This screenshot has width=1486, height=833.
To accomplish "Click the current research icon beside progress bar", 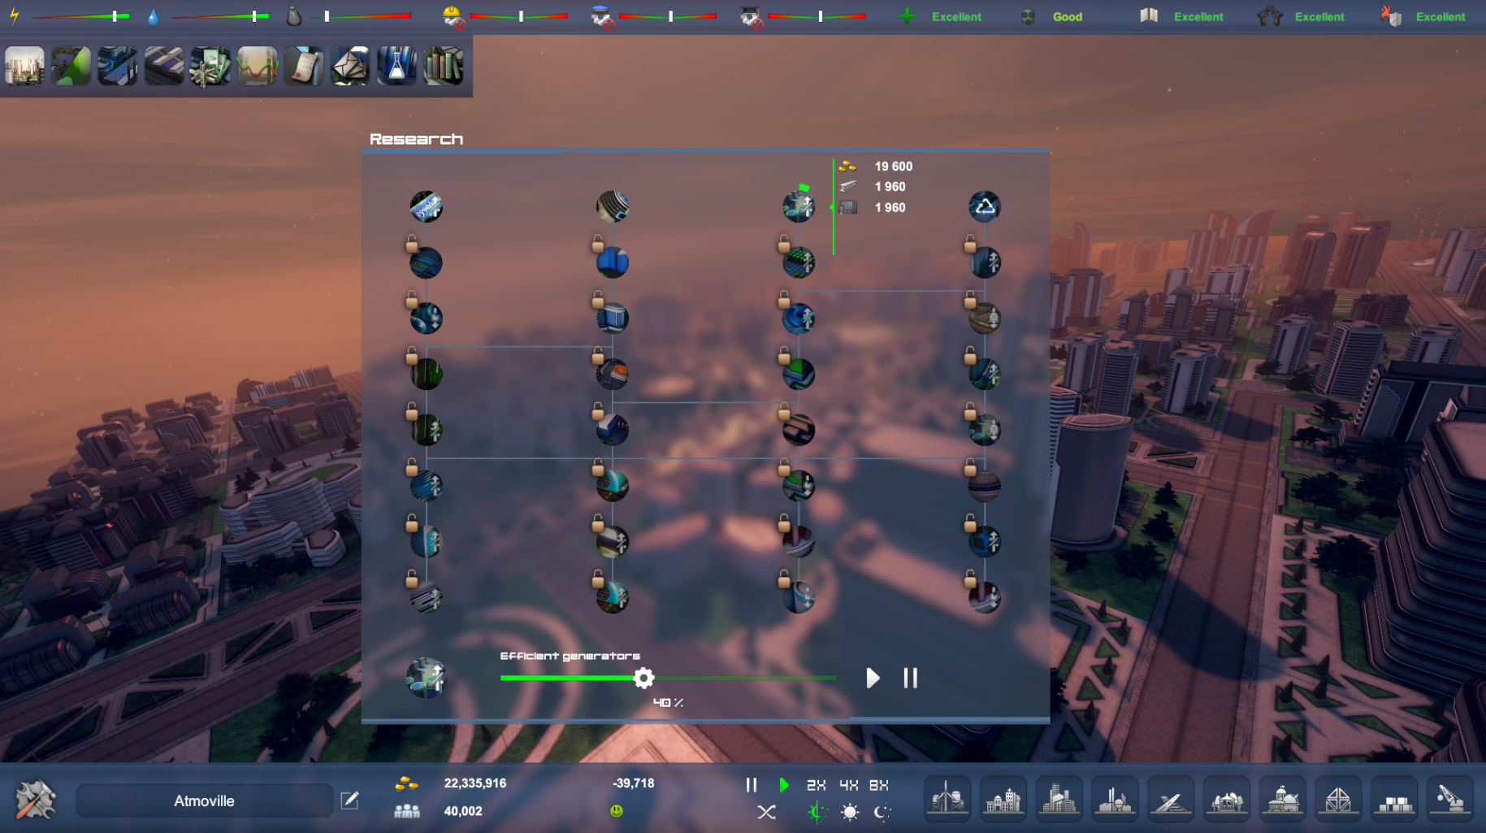I will click(x=426, y=678).
